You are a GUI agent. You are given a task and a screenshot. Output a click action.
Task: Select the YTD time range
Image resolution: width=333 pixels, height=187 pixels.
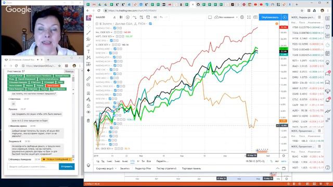[x=132, y=162]
